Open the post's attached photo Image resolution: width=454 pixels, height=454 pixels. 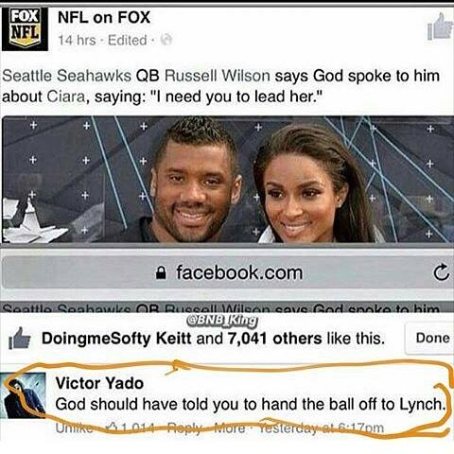click(227, 180)
